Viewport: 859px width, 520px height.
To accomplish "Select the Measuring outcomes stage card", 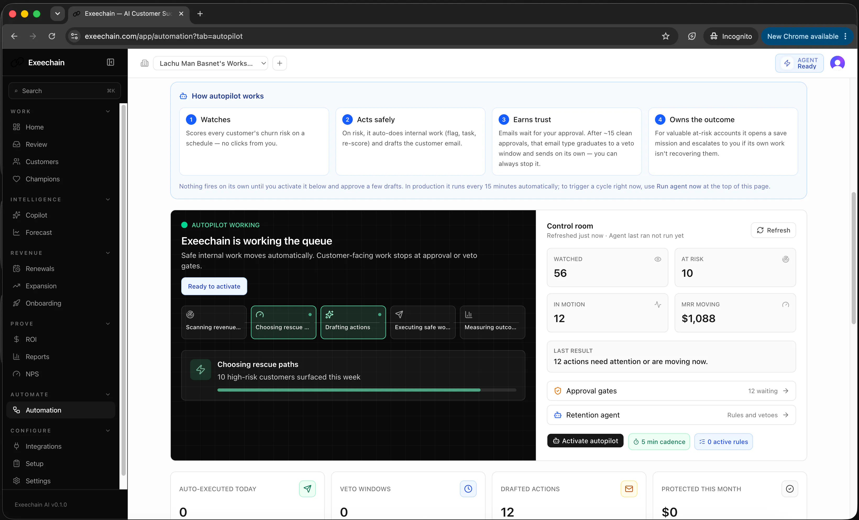I will (492, 322).
